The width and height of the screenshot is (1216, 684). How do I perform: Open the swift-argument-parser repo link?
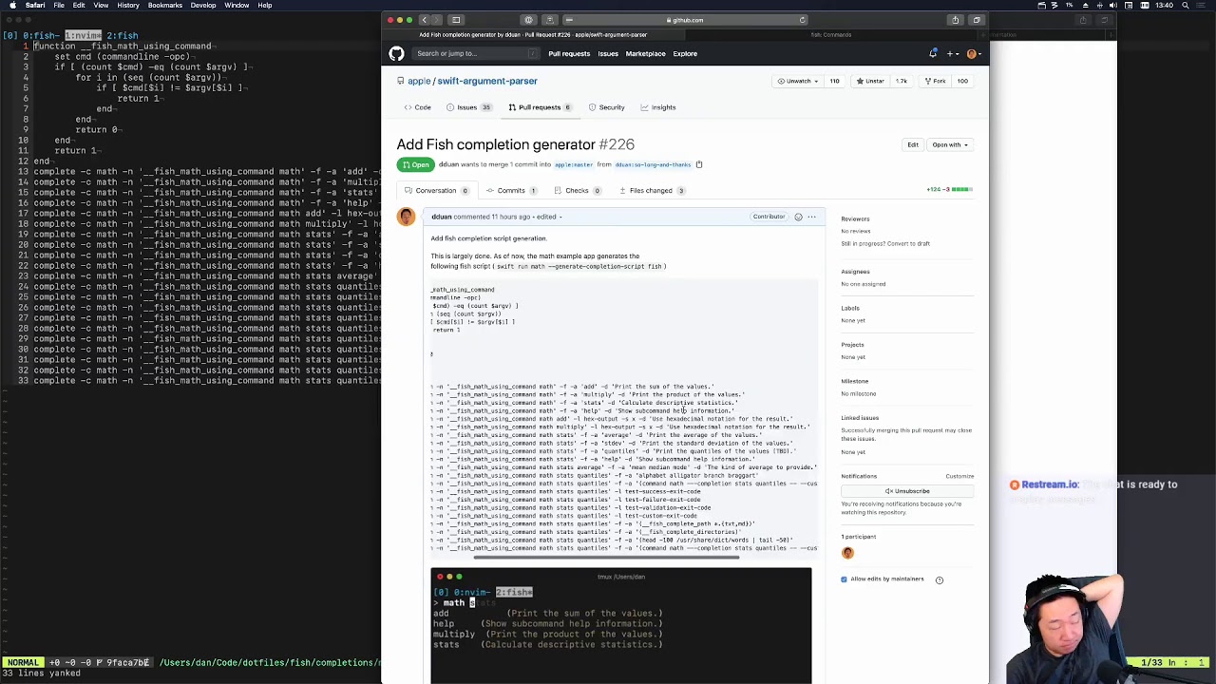[487, 82]
